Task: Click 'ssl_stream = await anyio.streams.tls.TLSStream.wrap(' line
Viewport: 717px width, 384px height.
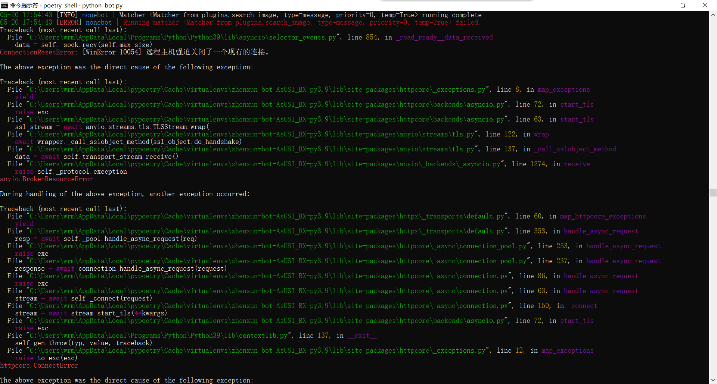Action: [112, 127]
